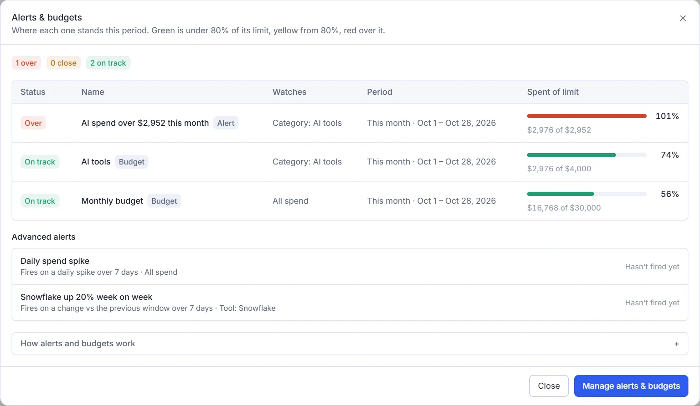Image resolution: width=700 pixels, height=406 pixels.
Task: Click the Alert tag badge
Action: [x=226, y=123]
